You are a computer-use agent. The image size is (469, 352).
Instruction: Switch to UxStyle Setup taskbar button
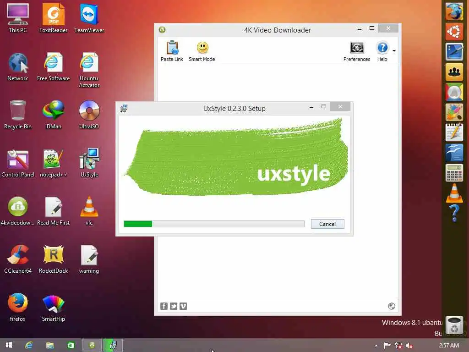(x=113, y=345)
